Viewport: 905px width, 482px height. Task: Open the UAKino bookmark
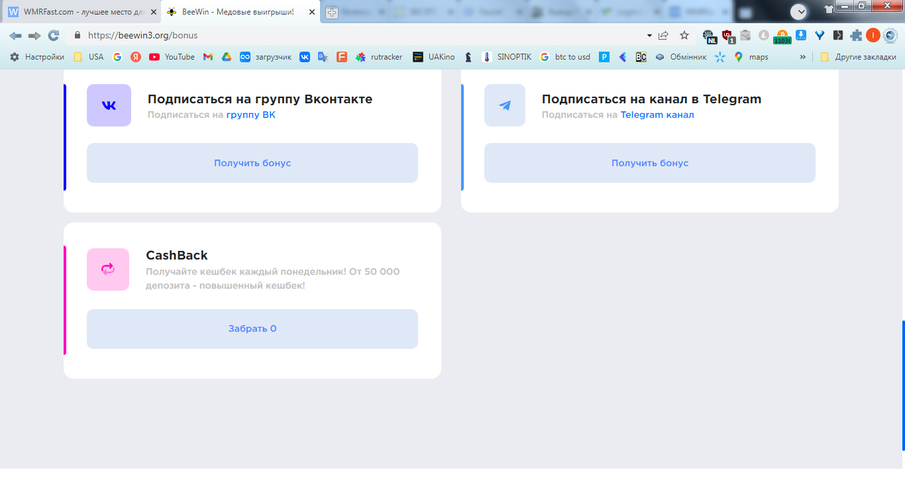[434, 57]
